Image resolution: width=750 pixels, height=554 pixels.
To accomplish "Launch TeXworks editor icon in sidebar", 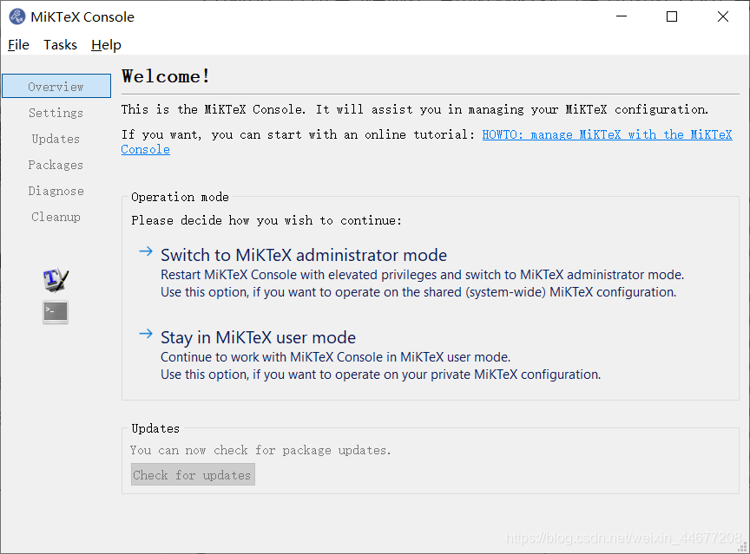I will point(56,279).
